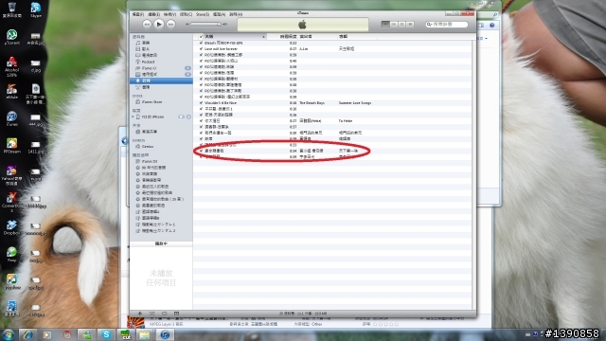The image size is (606, 341).
Task: Click the add playlist plus button
Action: point(140,314)
